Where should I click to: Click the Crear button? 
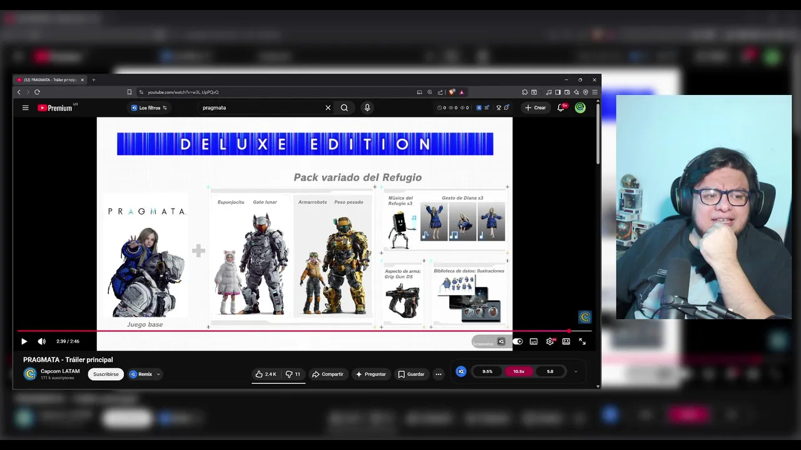coord(535,107)
